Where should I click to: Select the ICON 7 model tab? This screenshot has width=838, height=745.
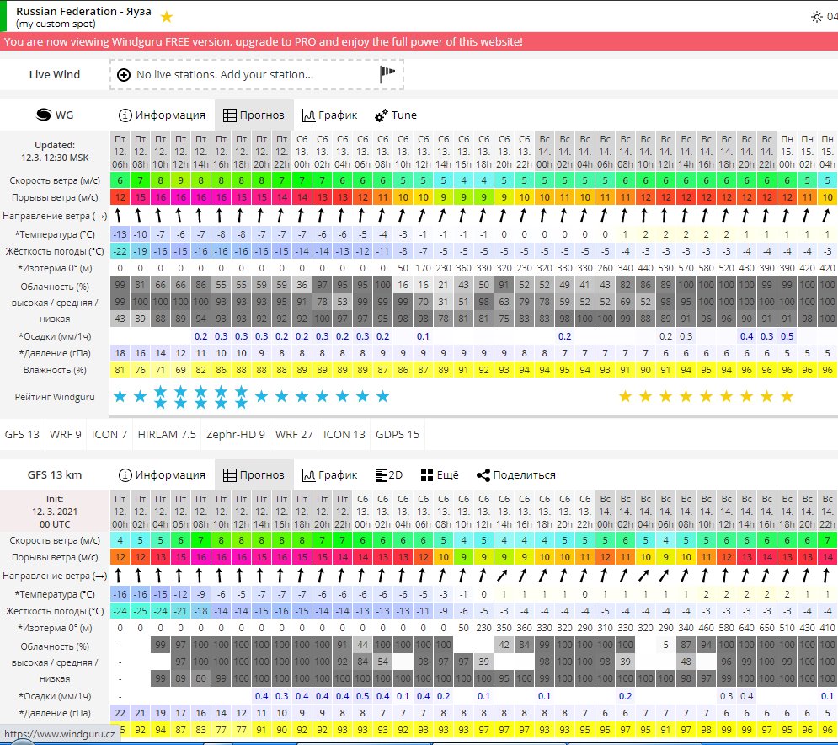pos(109,435)
